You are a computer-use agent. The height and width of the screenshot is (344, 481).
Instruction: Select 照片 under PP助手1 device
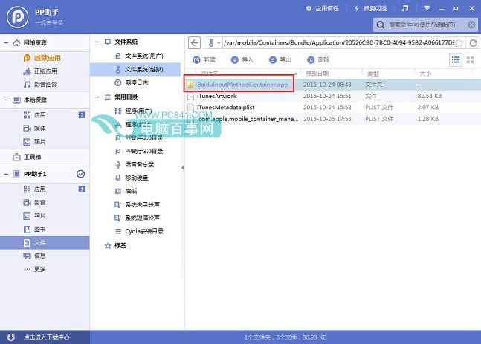(x=35, y=216)
